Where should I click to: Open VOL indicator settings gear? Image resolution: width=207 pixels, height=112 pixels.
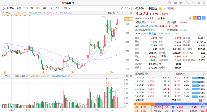coord(131,76)
